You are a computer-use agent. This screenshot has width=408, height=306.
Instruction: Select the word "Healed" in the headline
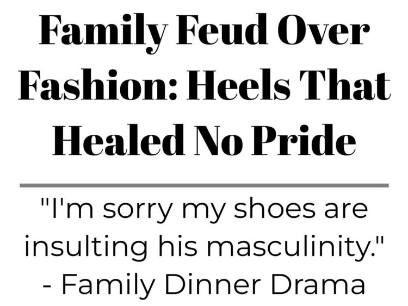[119, 140]
